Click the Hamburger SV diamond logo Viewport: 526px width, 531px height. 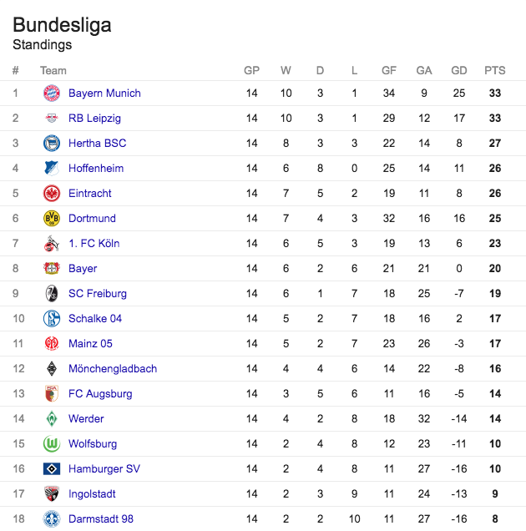(52, 469)
